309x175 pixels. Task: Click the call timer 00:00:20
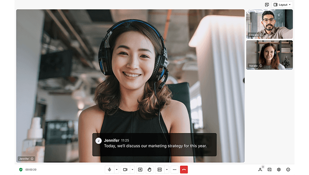pos(31,170)
